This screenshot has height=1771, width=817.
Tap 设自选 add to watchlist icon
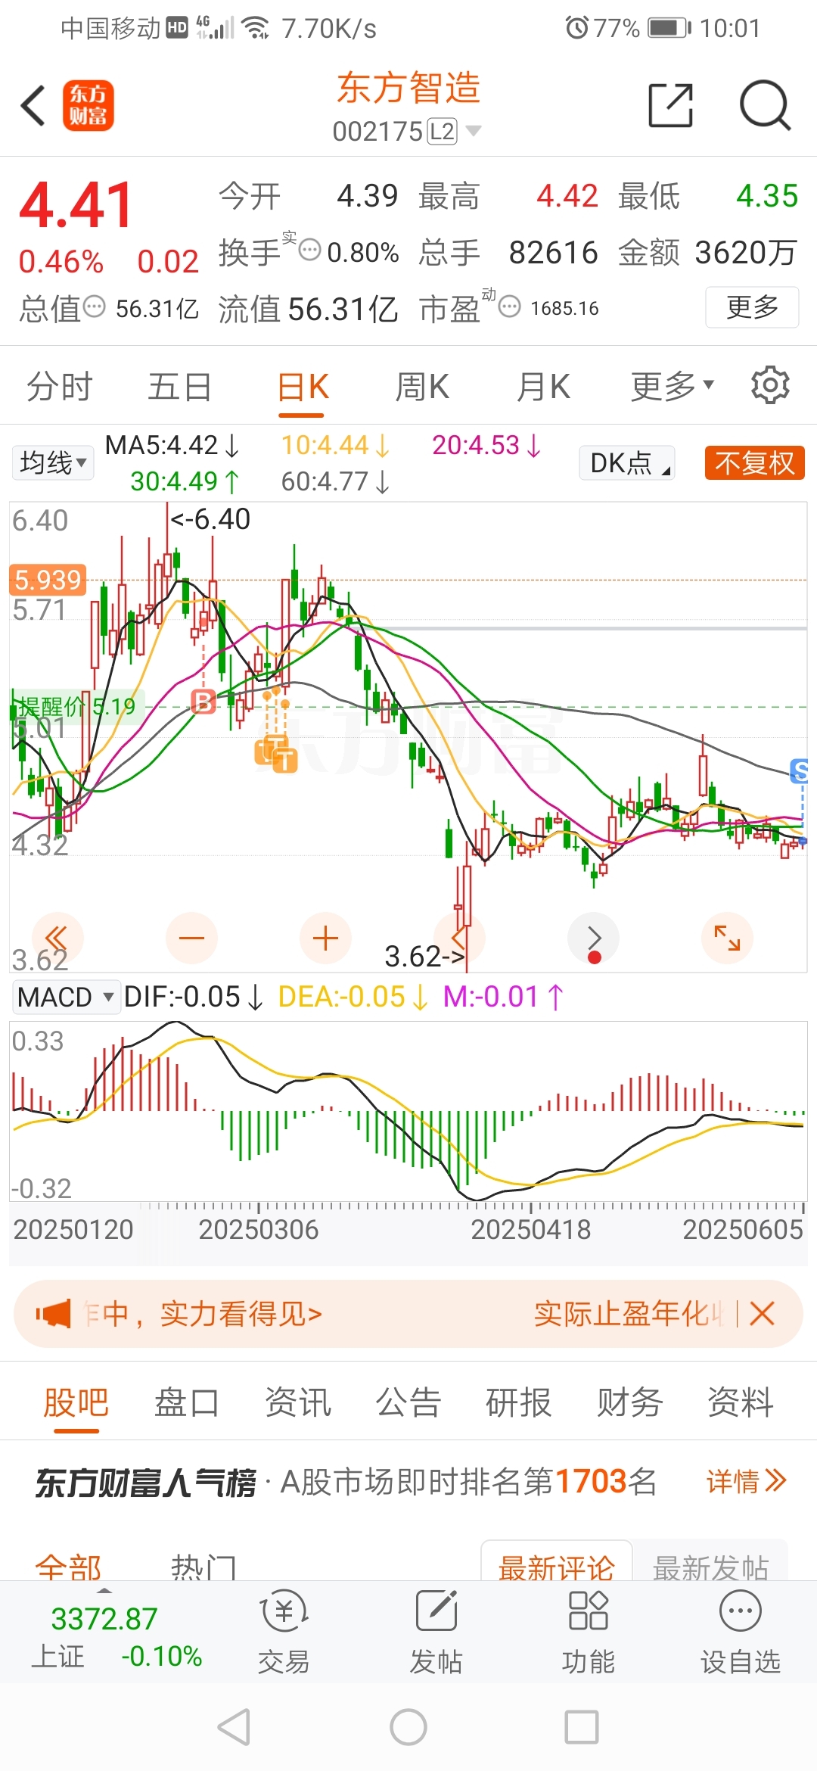pyautogui.click(x=740, y=1632)
